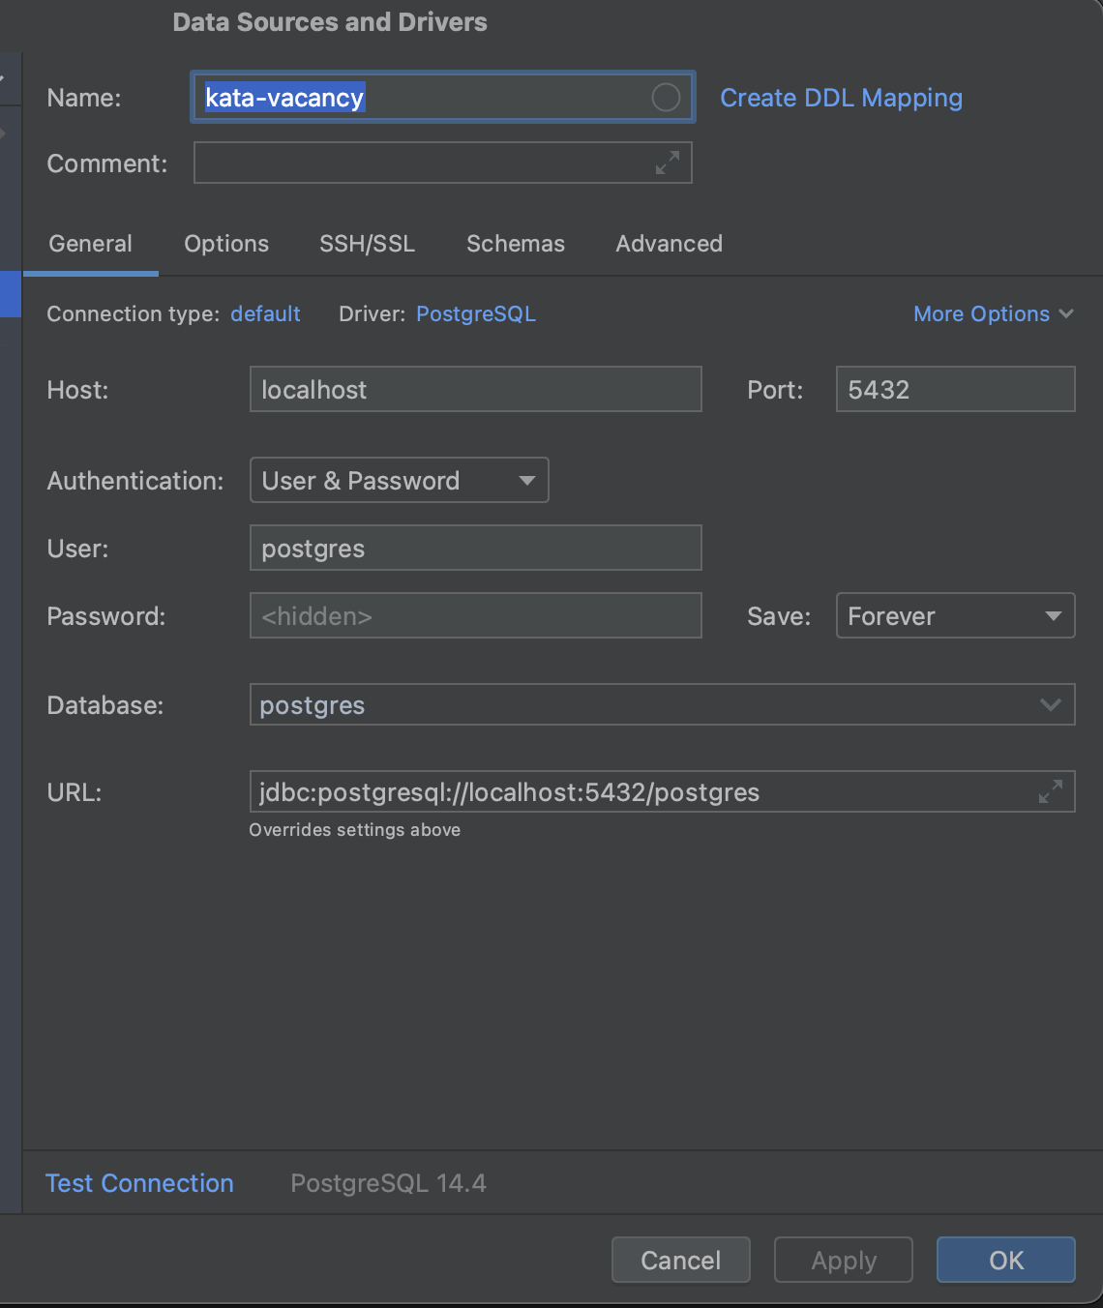Click into the Host field

pyautogui.click(x=475, y=390)
